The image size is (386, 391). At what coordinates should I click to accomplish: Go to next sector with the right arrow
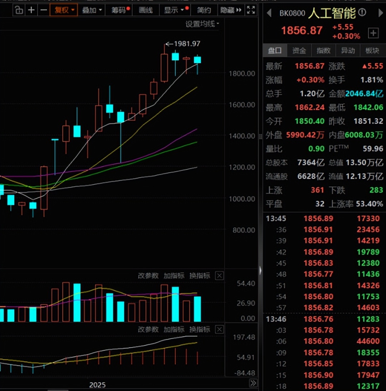[x=381, y=14]
